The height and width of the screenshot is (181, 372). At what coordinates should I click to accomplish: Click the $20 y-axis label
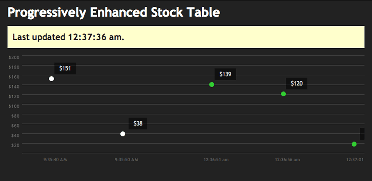[x=15, y=145]
